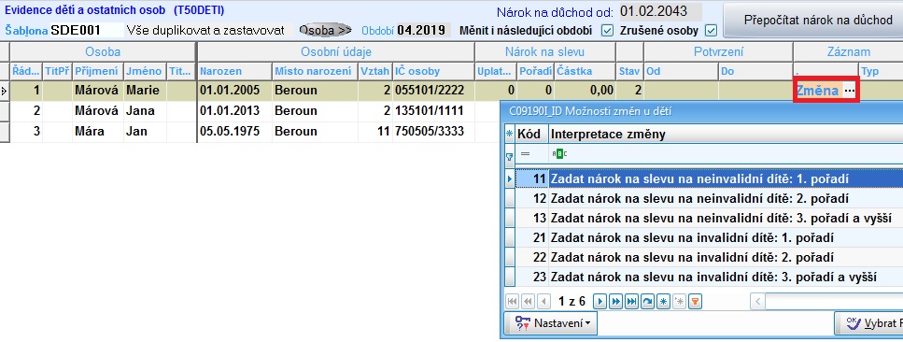Click the row selector of Márová Jana

[5, 111]
